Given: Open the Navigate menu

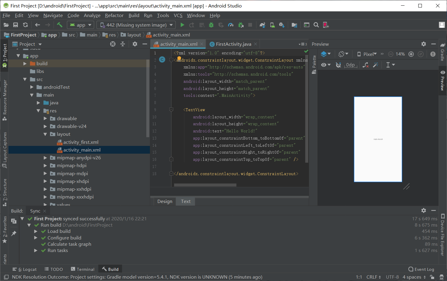Looking at the screenshot, I should coord(53,15).
